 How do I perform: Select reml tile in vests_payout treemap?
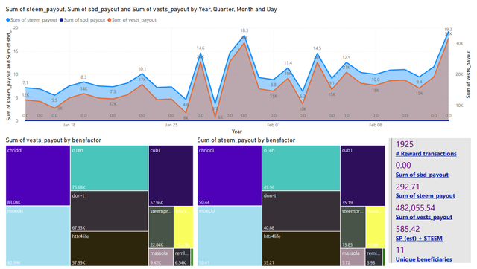click(182, 257)
